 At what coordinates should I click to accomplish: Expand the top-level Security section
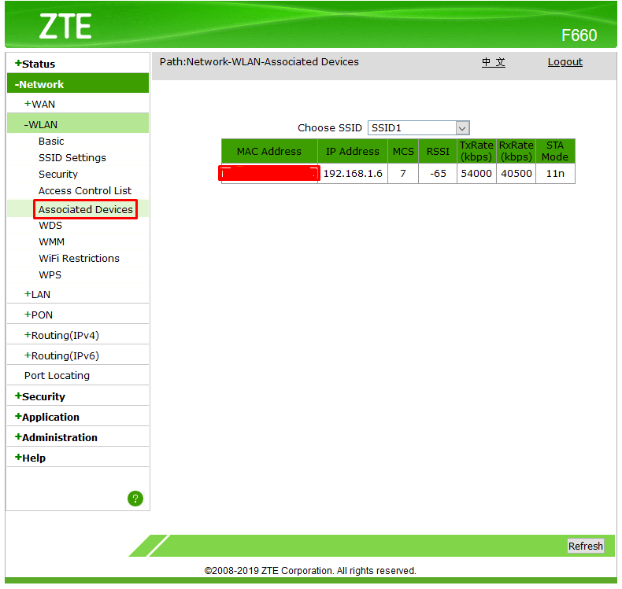point(39,396)
